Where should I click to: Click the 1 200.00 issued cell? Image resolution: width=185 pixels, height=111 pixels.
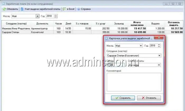tap(155, 28)
